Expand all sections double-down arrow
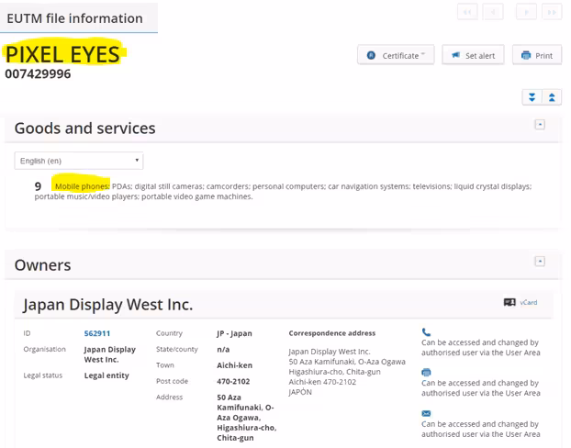Viewport: 571px width, 448px height. tap(532, 97)
